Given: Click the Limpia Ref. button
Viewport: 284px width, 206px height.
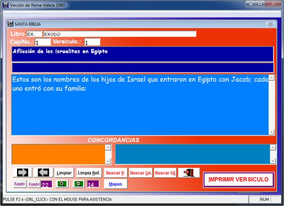Looking at the screenshot, I should [x=89, y=173].
